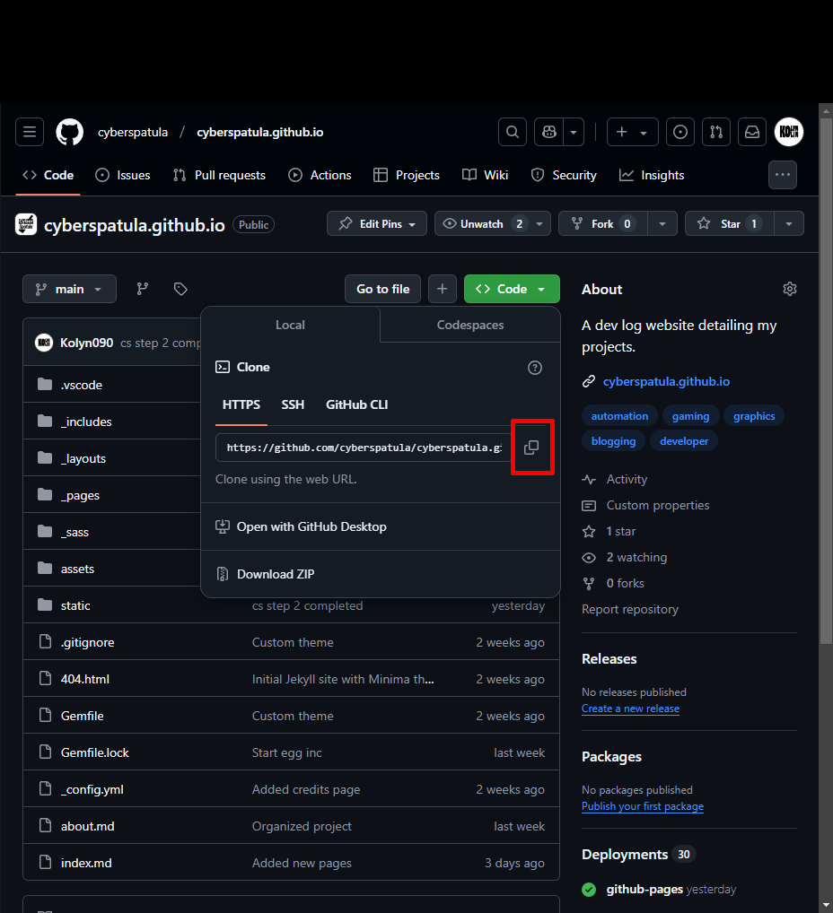Open the Issues tab
Screen dimensions: 833x913
point(122,175)
